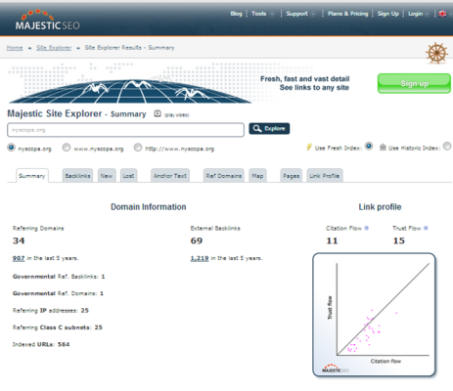Click the Link profile scatter chart
Screen dimensions: 453x391
point(374,315)
